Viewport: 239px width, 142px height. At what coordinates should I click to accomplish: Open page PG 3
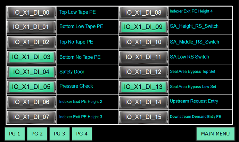(x=59, y=134)
